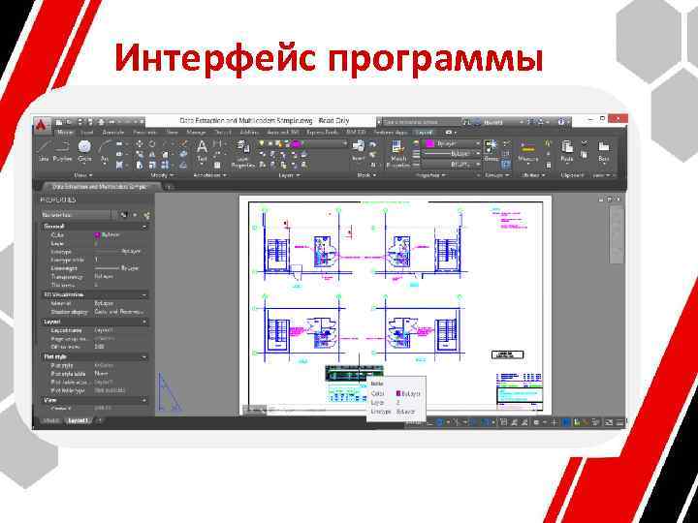The width and height of the screenshot is (698, 523).
Task: Click the Select Objects icon in Properties palette
Action: click(135, 215)
